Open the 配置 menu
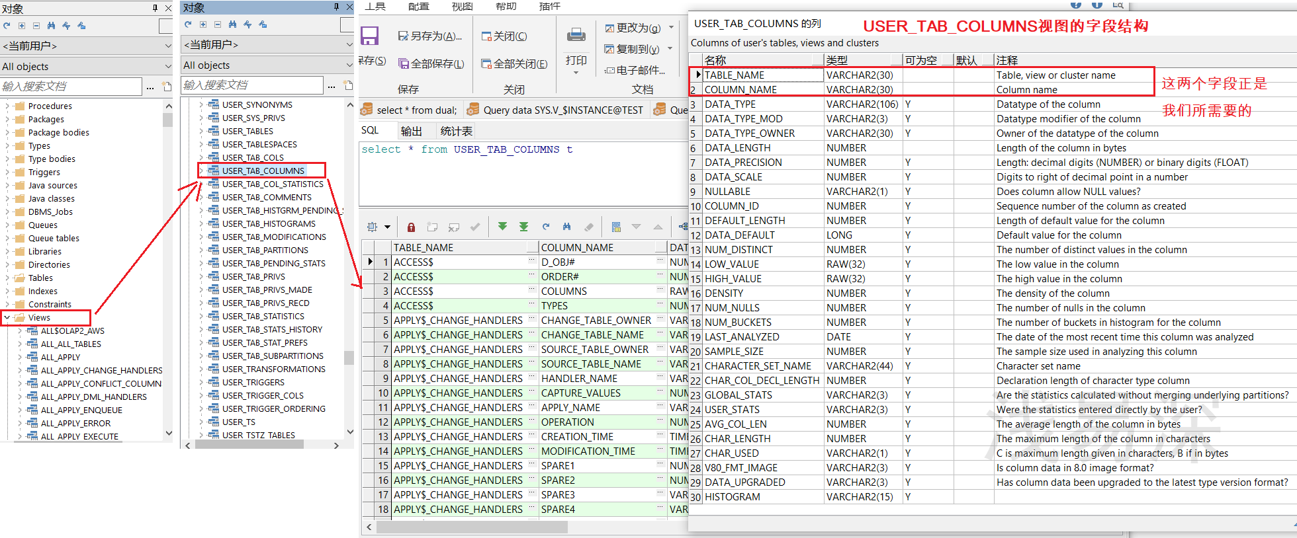 coord(419,6)
